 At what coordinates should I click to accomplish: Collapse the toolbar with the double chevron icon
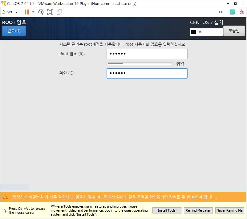point(221,12)
